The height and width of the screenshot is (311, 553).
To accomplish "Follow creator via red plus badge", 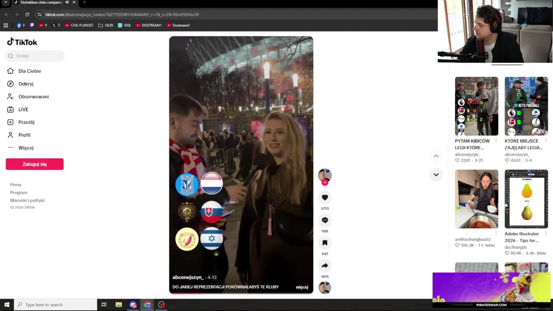I will click(x=325, y=183).
